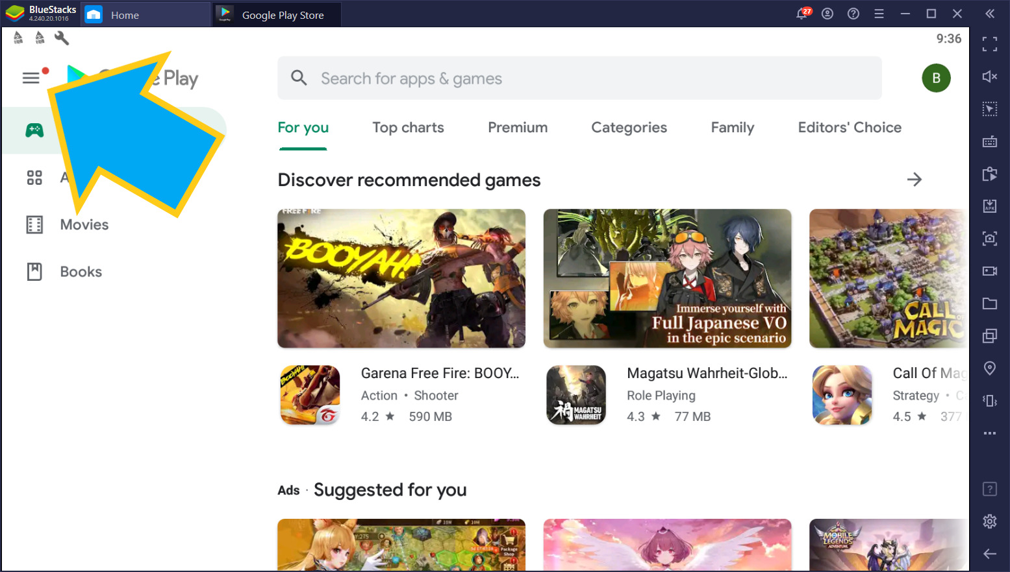This screenshot has width=1010, height=572.
Task: Start video recording from side toolbar
Action: pos(989,271)
